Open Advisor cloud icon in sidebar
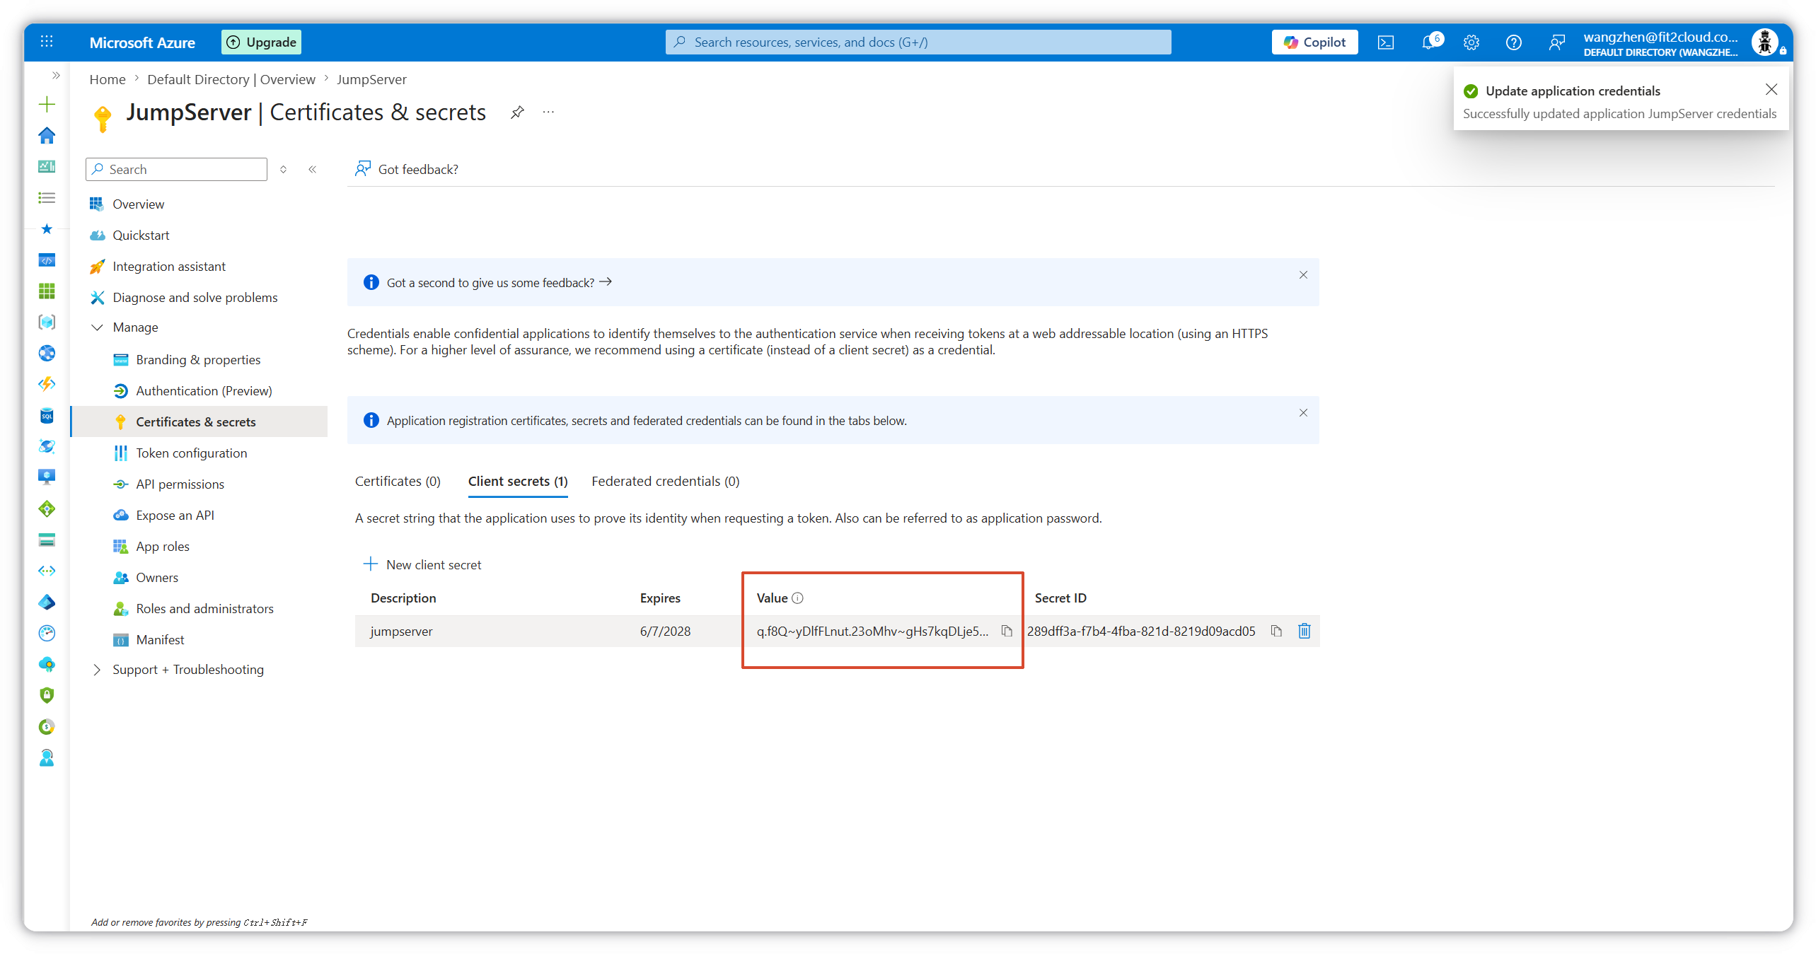The image size is (1816, 954). [x=47, y=664]
